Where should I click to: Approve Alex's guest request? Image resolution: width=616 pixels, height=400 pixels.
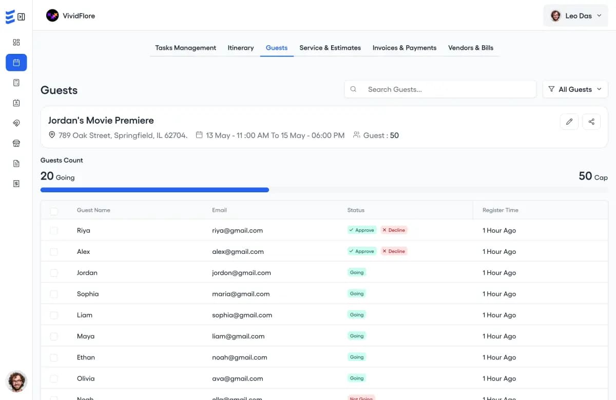(361, 251)
